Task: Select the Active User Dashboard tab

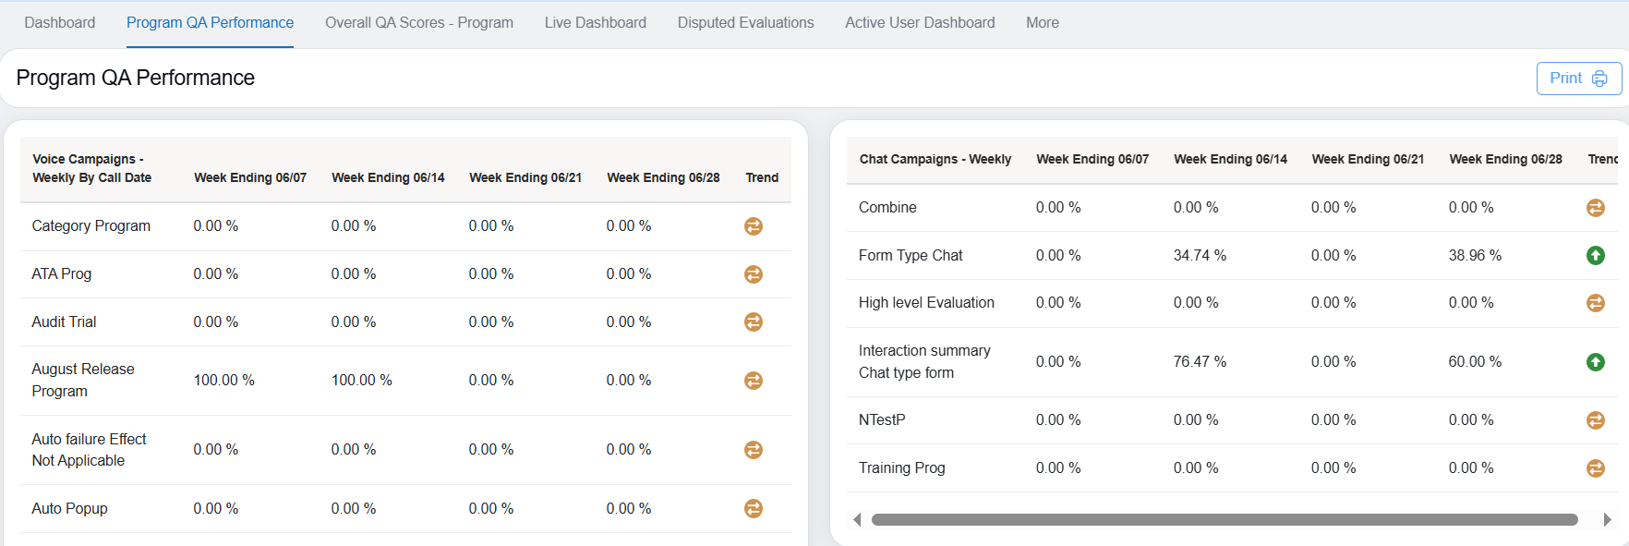Action: click(x=920, y=23)
